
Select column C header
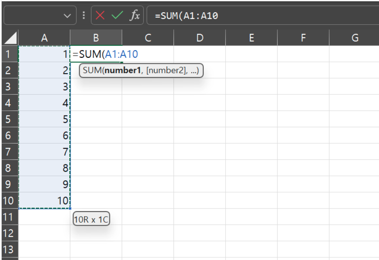pyautogui.click(x=148, y=38)
